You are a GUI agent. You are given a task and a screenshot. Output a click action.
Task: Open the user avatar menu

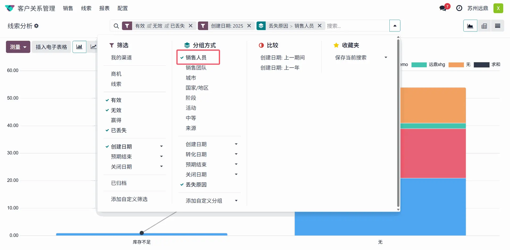(498, 8)
